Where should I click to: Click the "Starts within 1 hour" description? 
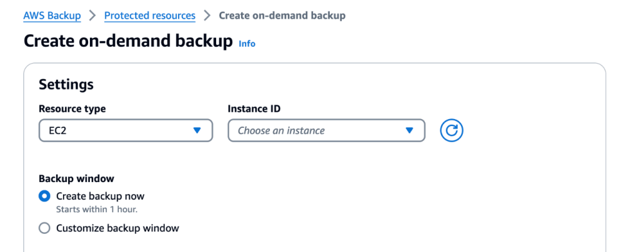(x=96, y=210)
